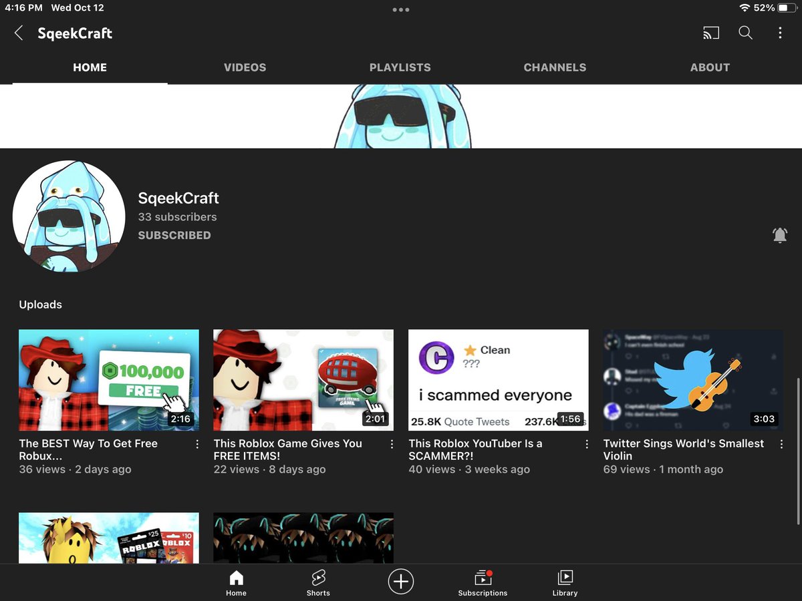Open options for 'Twitter Sings World's Smallest Violin' video
Viewport: 802px width, 601px height.
tap(781, 444)
